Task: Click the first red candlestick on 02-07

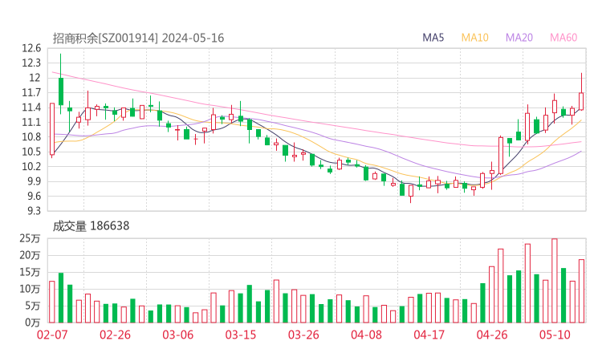Action: tap(52, 129)
